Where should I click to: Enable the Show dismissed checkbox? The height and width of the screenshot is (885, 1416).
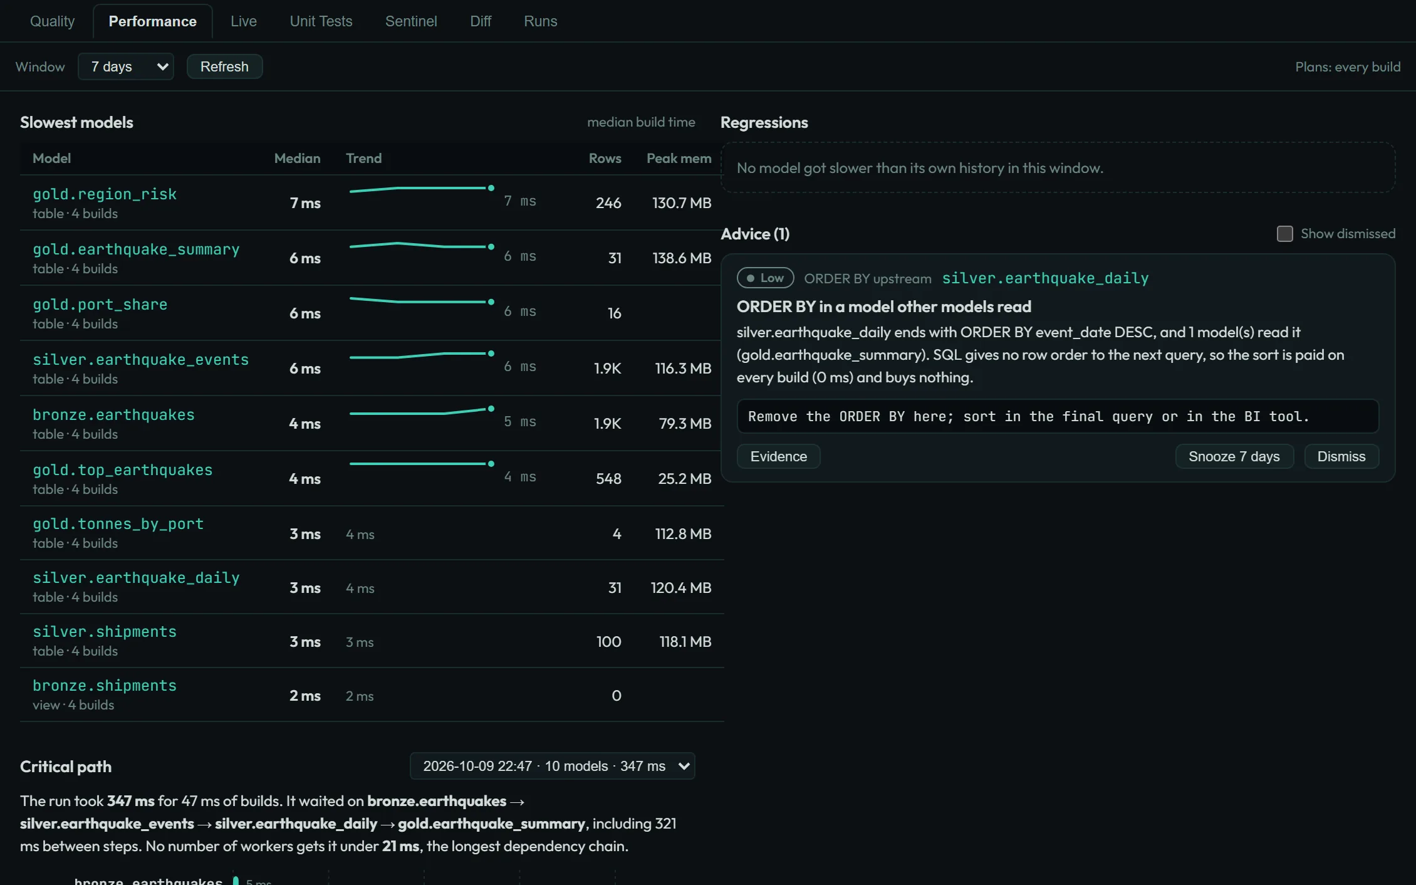pyautogui.click(x=1284, y=234)
